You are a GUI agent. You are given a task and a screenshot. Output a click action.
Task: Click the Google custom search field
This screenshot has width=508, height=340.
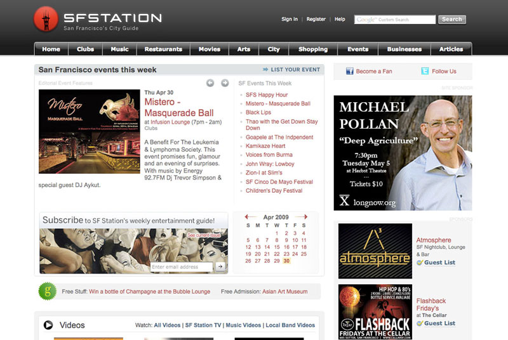pyautogui.click(x=394, y=20)
